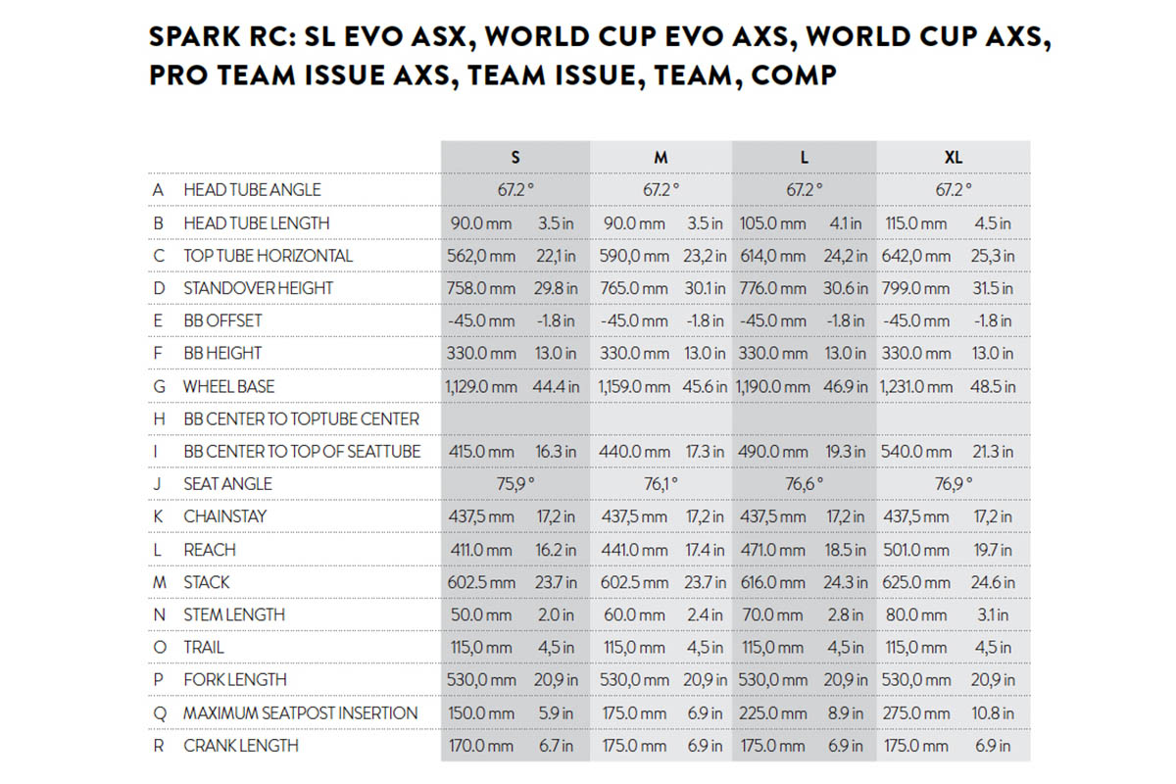Click the STANDOVER HEIGHT row label
This screenshot has height=784, width=1176.
258,288
